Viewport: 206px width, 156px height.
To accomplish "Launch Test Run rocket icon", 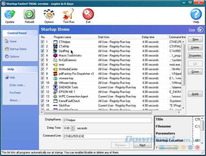I will pos(69,14).
